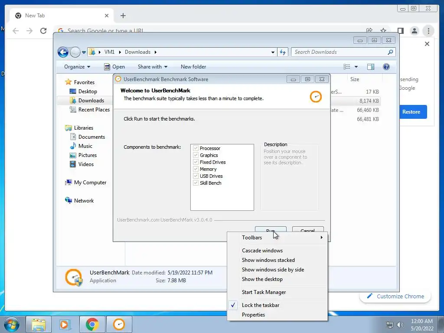Open Chrome side panel icon
The height and width of the screenshot is (333, 444).
pyautogui.click(x=400, y=31)
